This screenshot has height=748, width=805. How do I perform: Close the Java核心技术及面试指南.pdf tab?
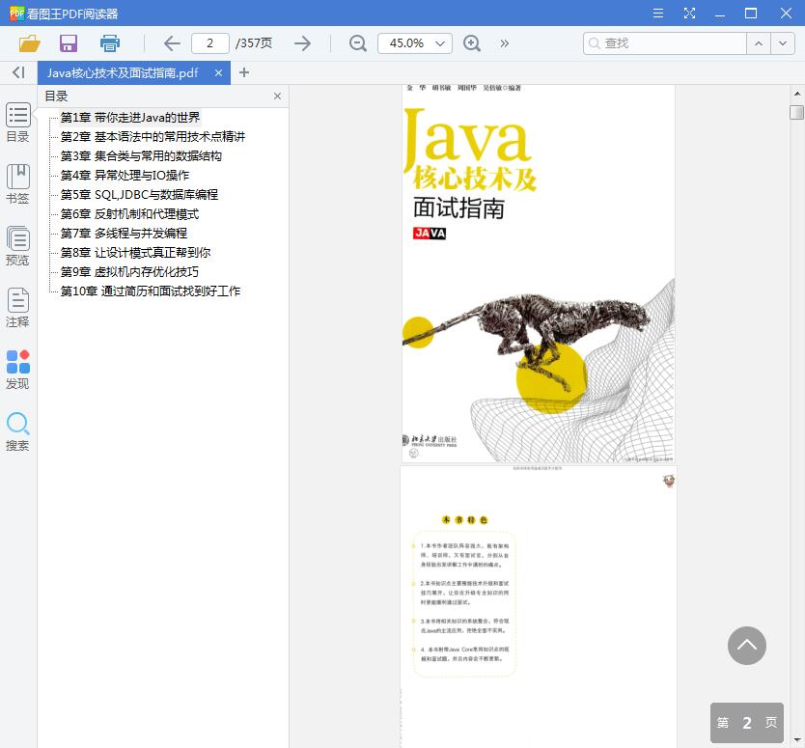point(218,73)
